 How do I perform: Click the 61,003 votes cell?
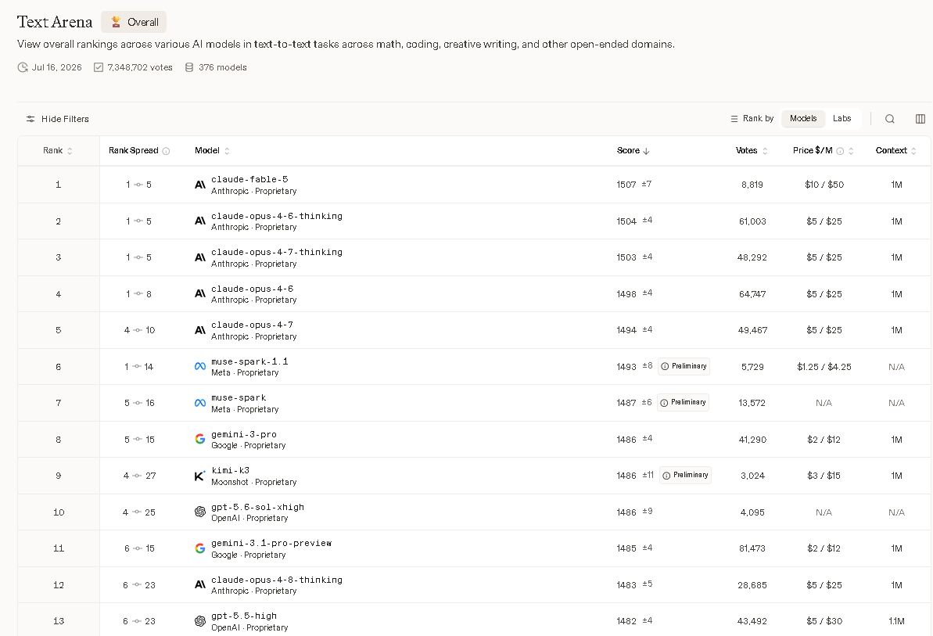pos(752,221)
